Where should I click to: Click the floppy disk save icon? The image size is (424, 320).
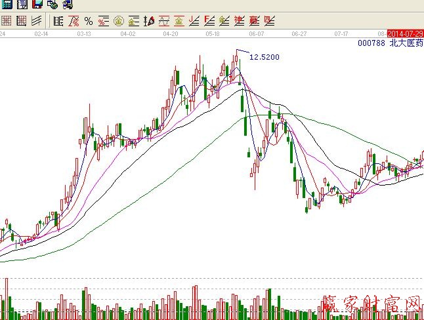click(37, 5)
